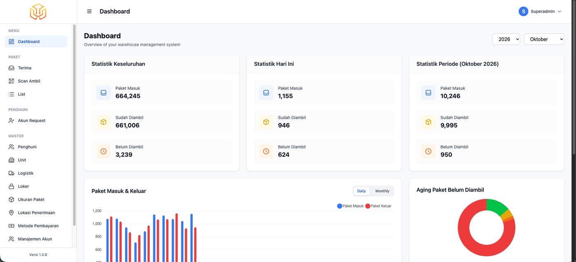
Task: Click the Lokasi Penerimaan pin icon
Action: point(12,212)
